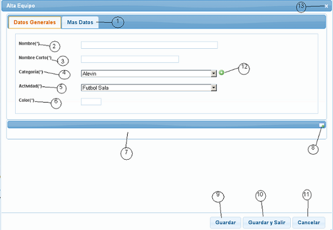Click the green plus icon beside Categoria
Viewport: 333px width, 230px height.
[221, 73]
